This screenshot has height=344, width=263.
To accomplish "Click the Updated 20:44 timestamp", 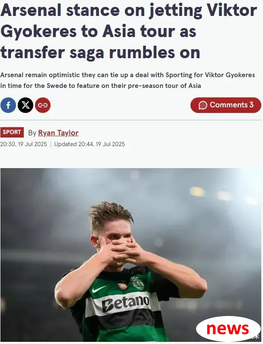I will tap(89, 144).
